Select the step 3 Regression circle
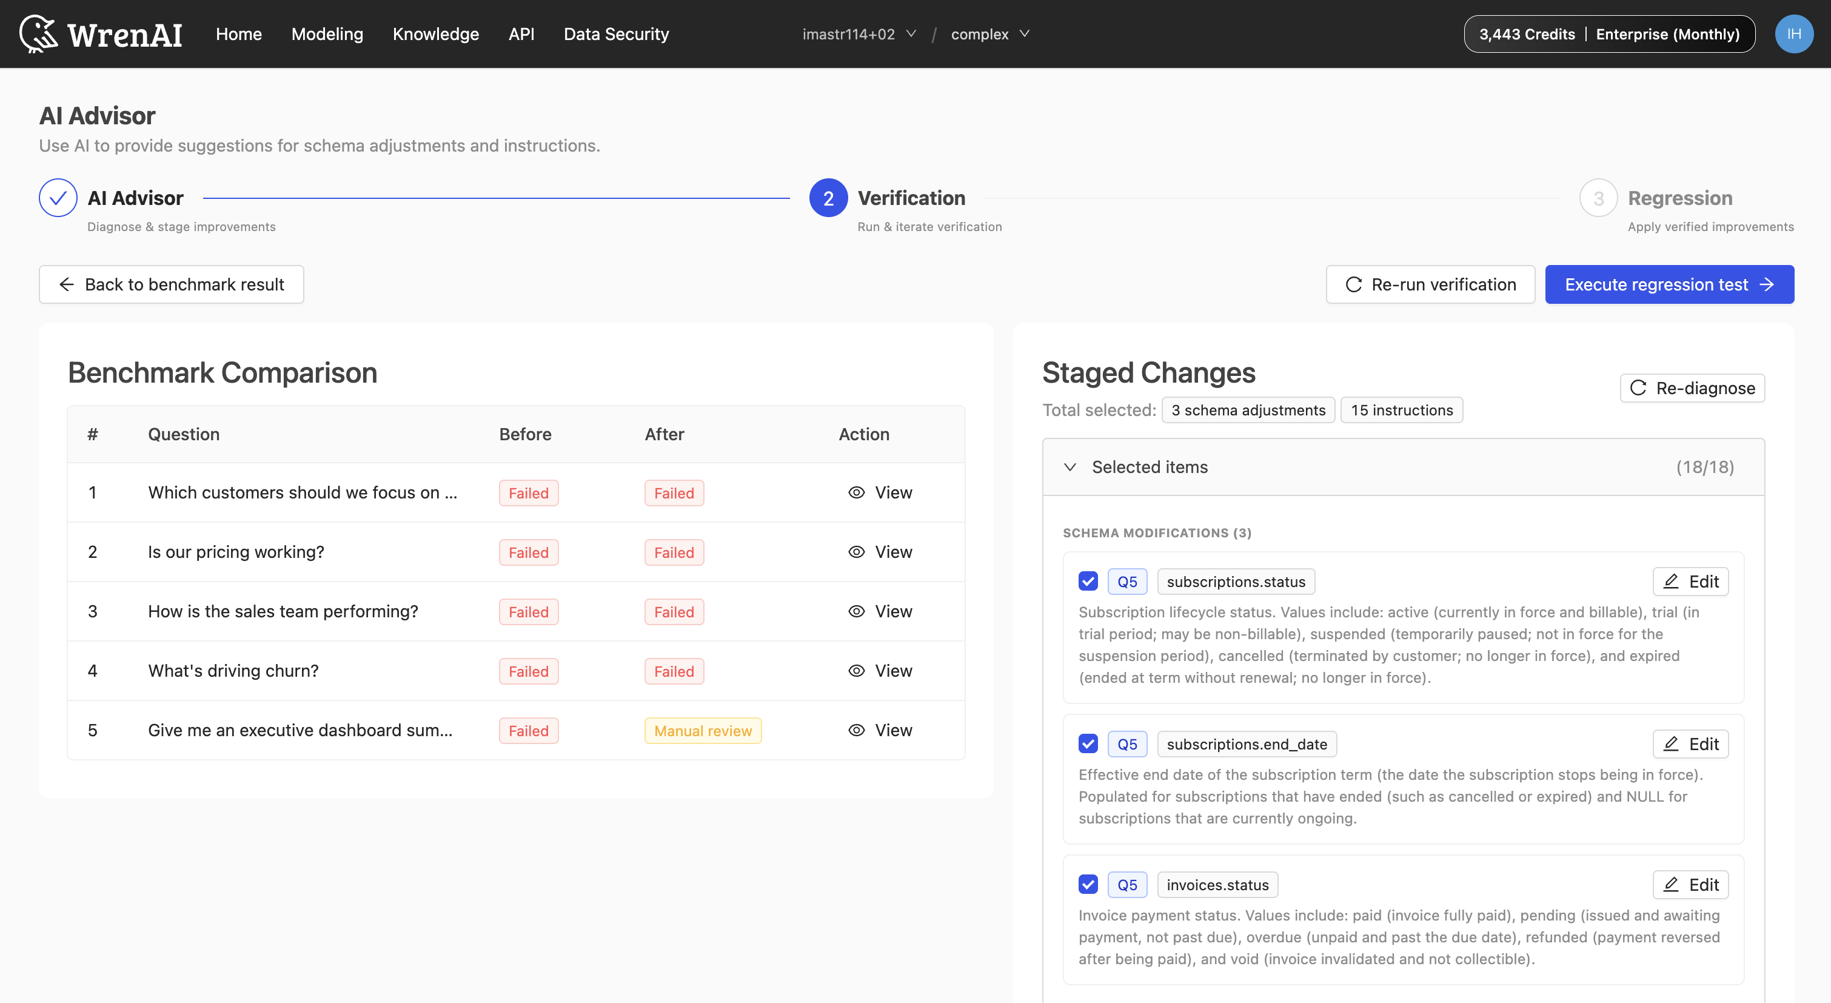1831x1003 pixels. click(x=1599, y=198)
